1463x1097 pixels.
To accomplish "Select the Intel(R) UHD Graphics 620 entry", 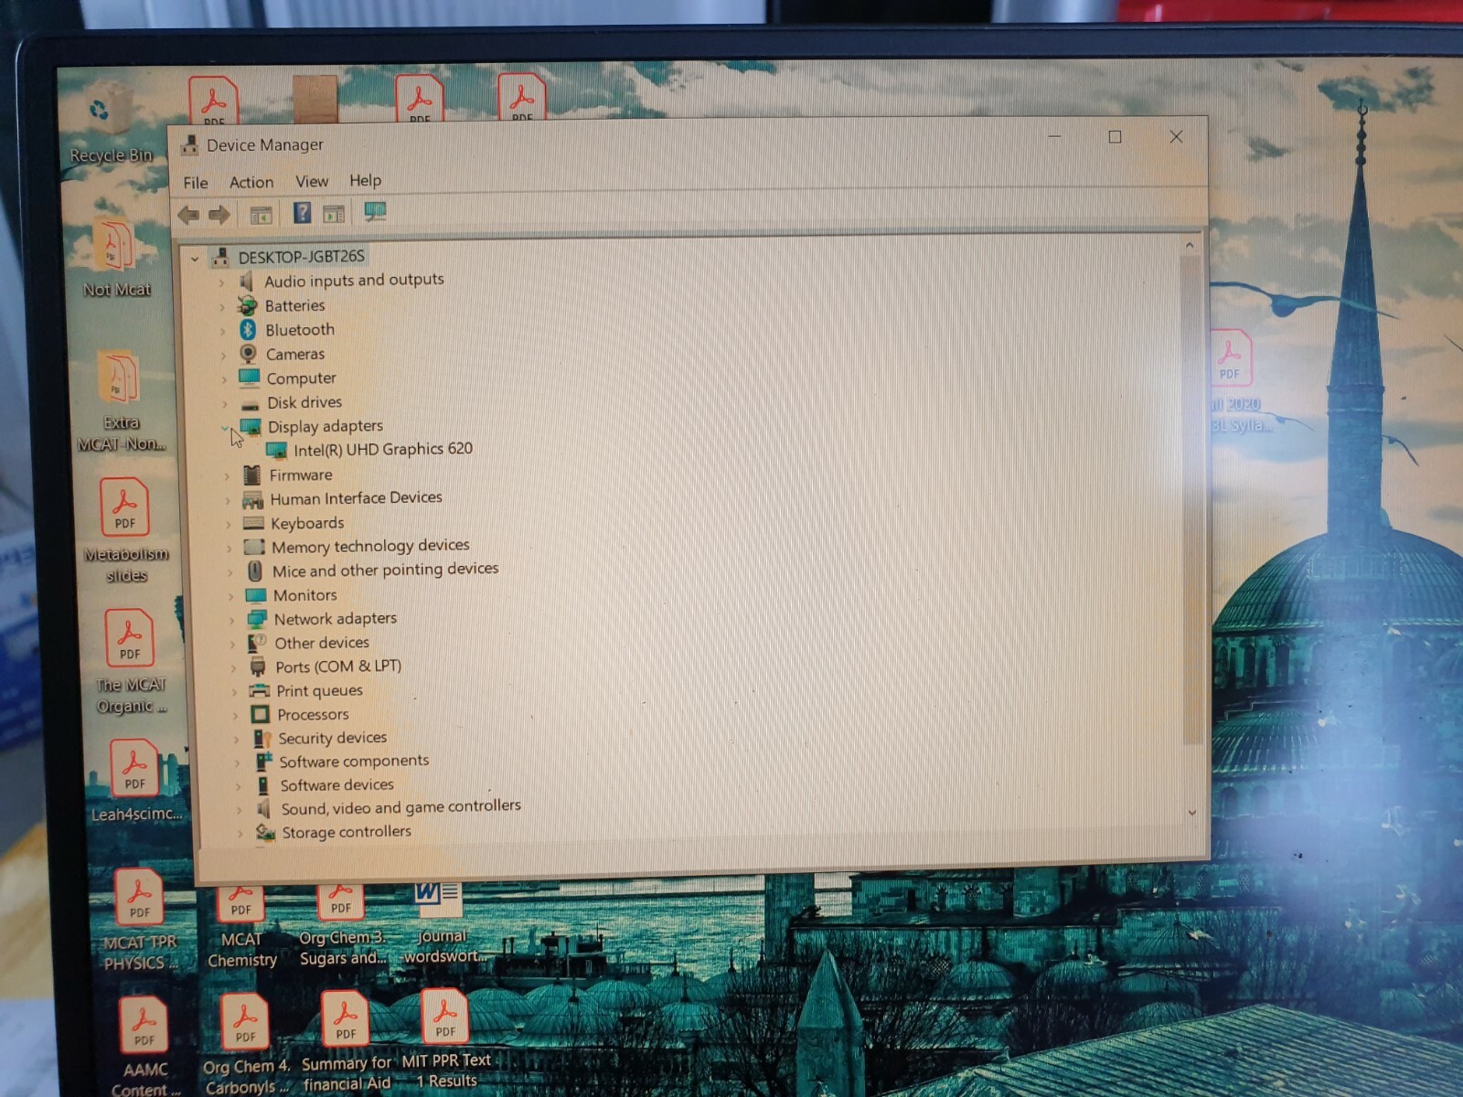I will (x=382, y=449).
